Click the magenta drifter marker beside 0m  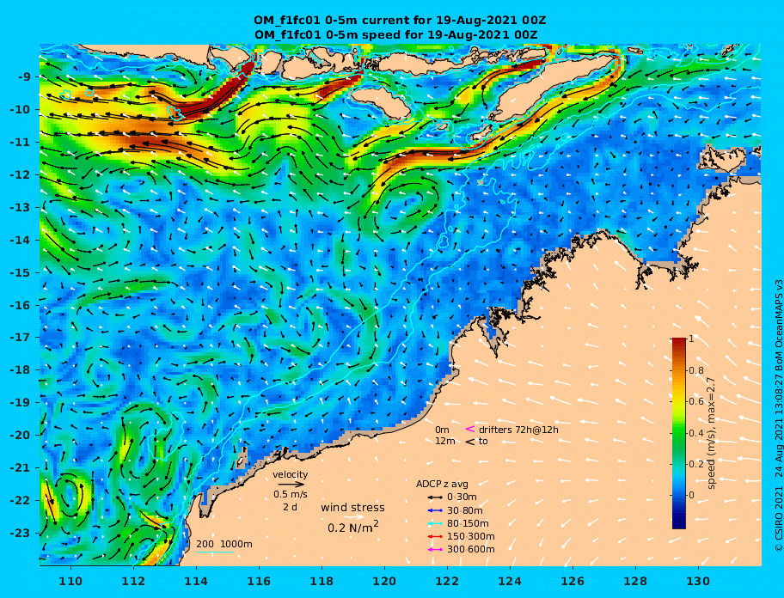point(470,429)
